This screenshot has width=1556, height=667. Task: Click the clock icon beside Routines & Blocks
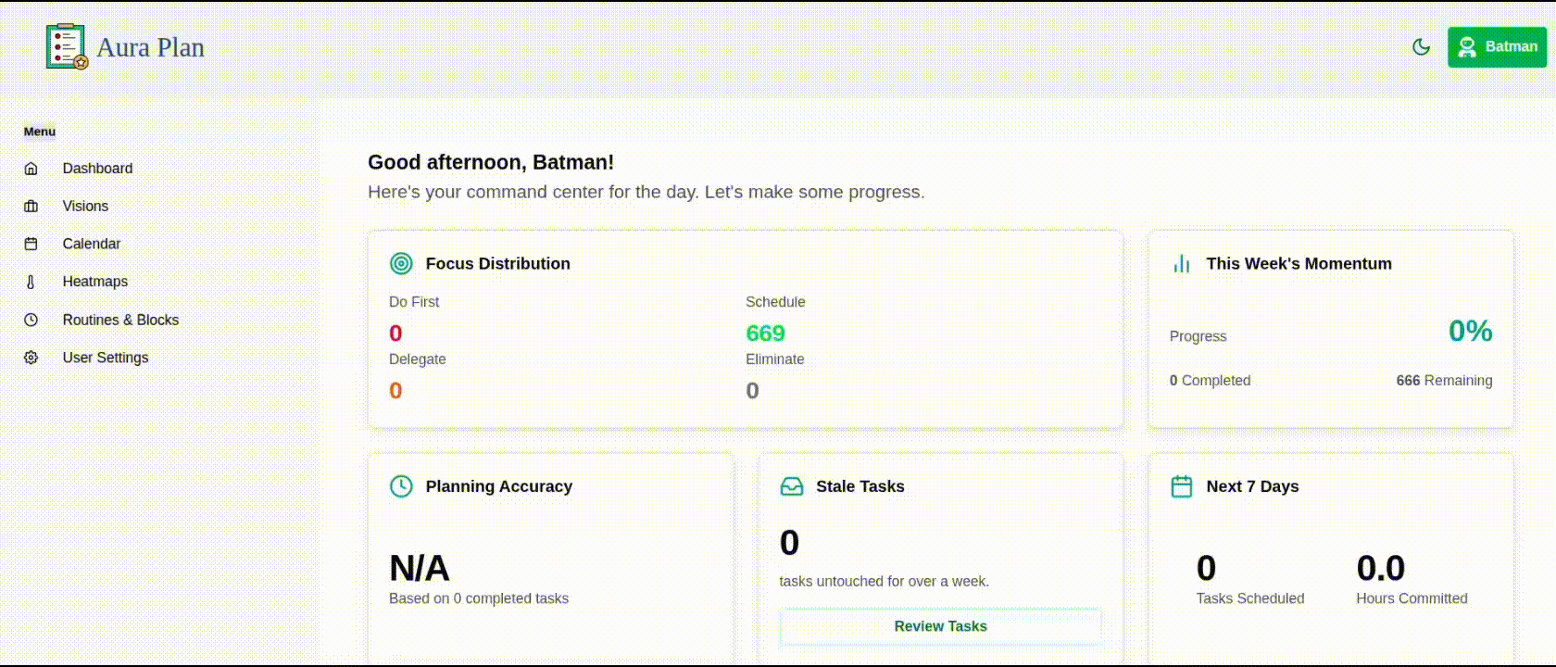click(x=31, y=320)
